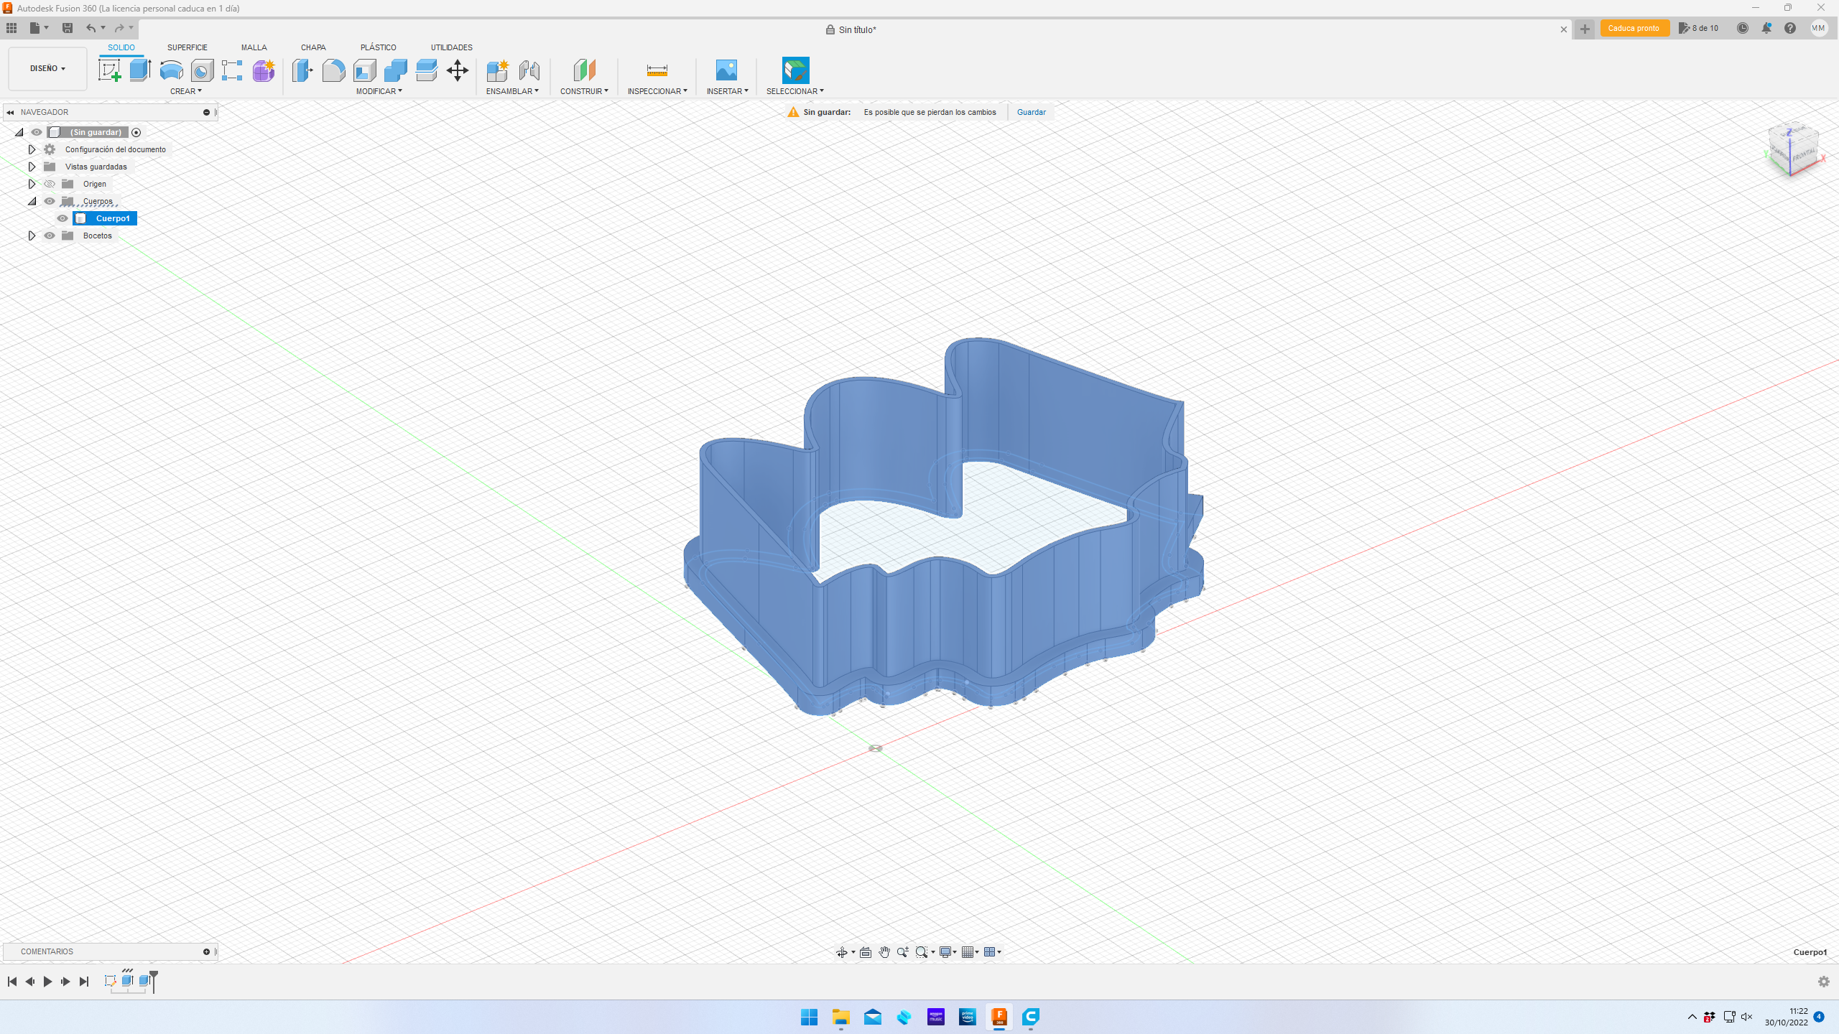Click the timeline play button
The image size is (1839, 1034).
(x=47, y=982)
